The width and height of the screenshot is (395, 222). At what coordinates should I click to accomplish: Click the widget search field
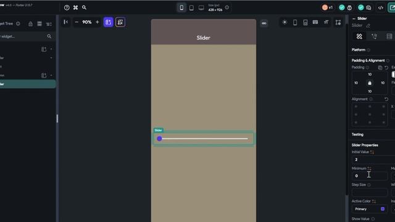(23, 36)
